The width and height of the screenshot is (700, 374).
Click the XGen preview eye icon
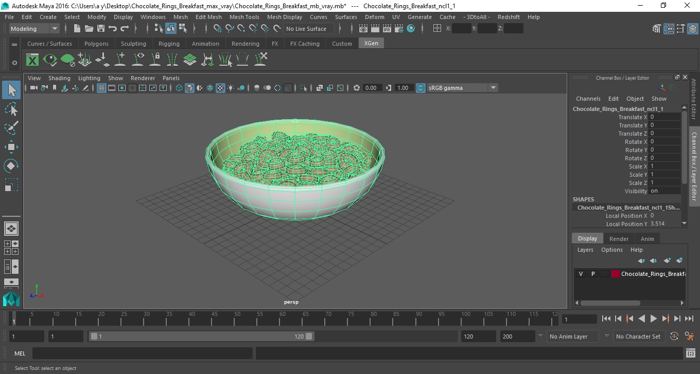click(x=50, y=60)
